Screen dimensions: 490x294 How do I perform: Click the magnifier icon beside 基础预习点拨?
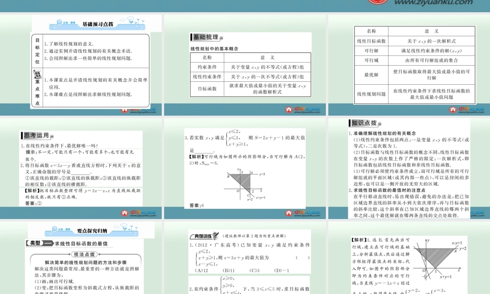click(58, 23)
